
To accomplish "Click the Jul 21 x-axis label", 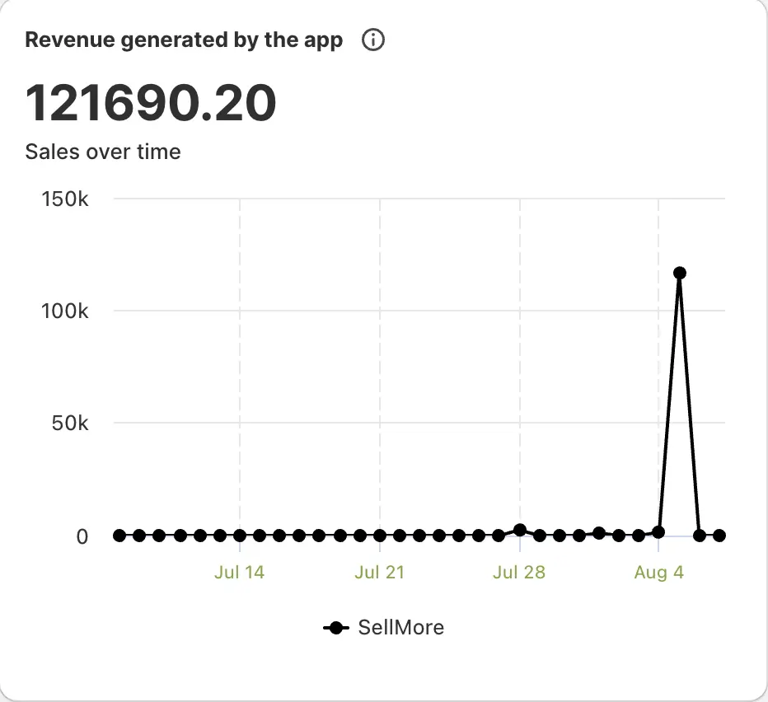I will (x=379, y=573).
